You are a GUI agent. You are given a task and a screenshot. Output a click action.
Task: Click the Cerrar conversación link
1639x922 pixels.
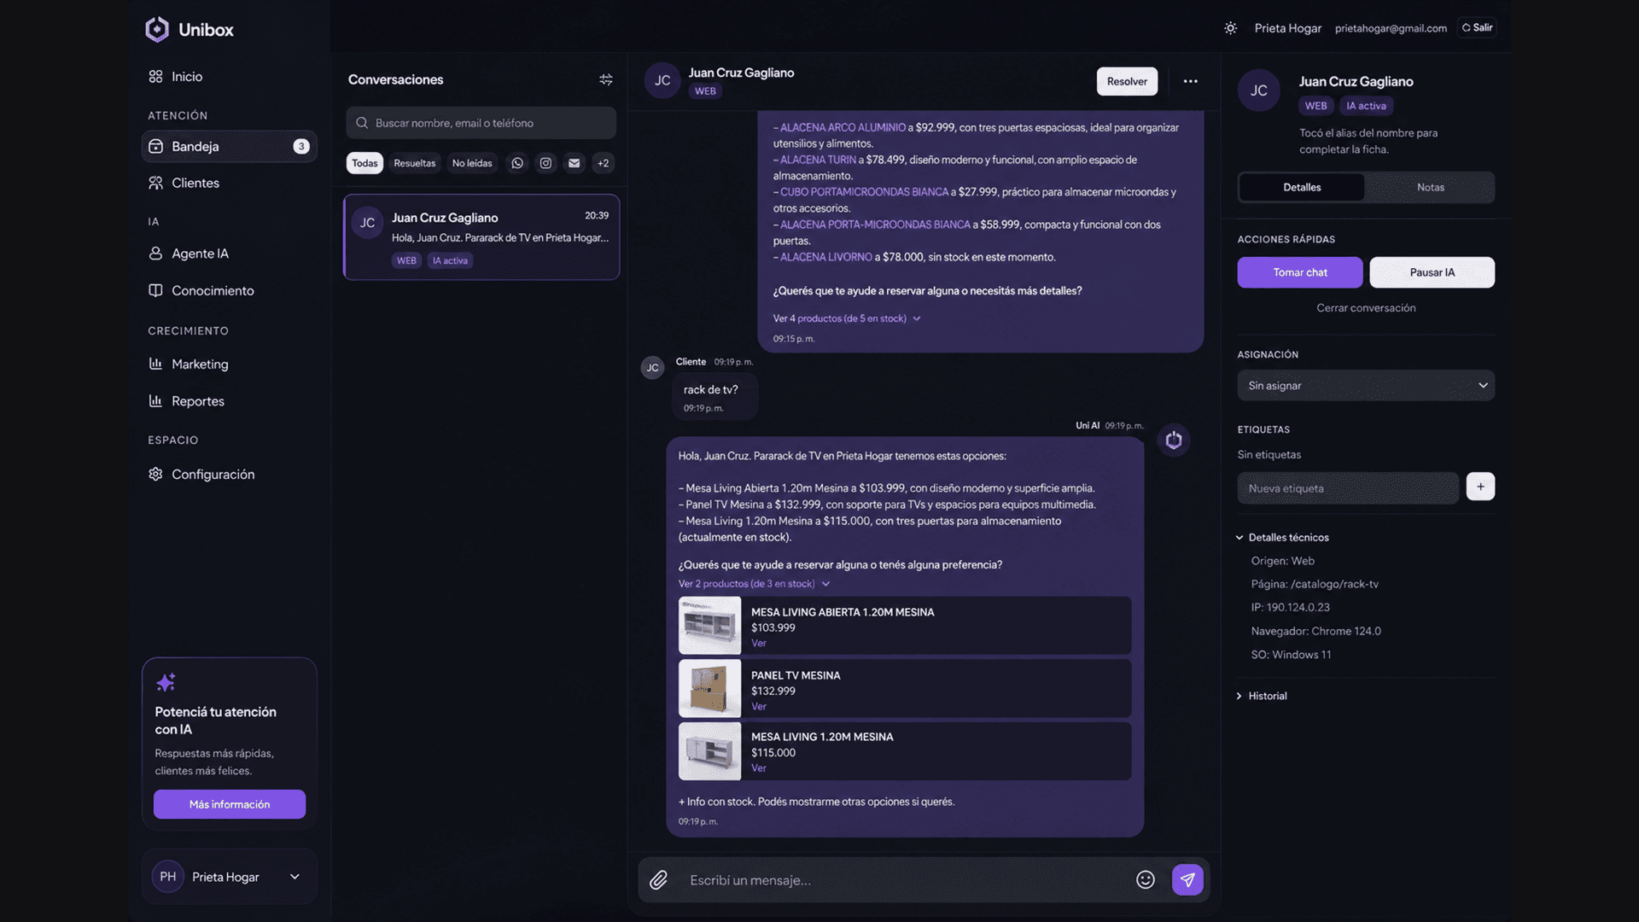[x=1366, y=308]
